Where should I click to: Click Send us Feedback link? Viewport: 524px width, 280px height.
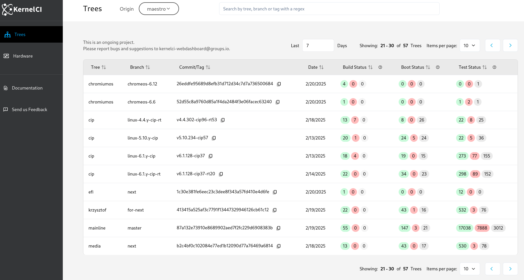(x=29, y=110)
